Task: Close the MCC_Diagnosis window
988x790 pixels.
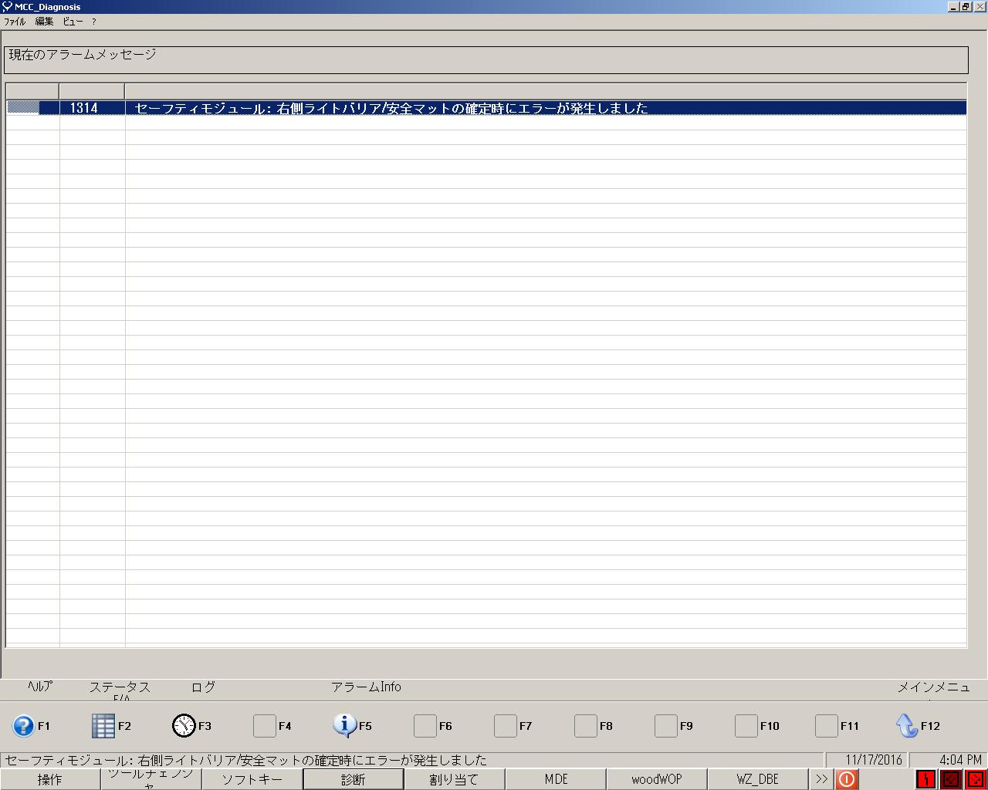Action: (980, 6)
